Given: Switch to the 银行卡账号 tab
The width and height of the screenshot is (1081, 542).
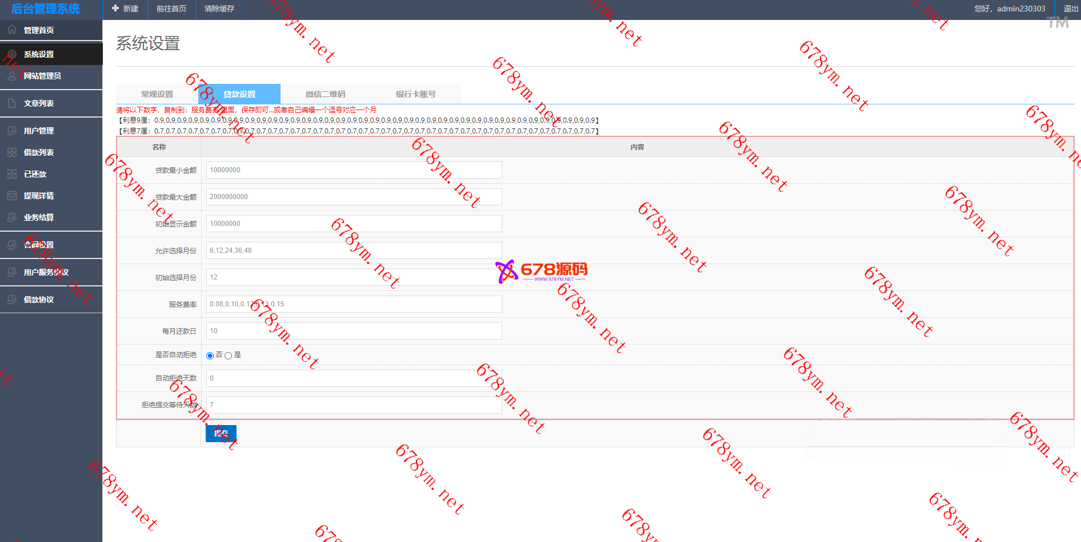Looking at the screenshot, I should coord(415,94).
